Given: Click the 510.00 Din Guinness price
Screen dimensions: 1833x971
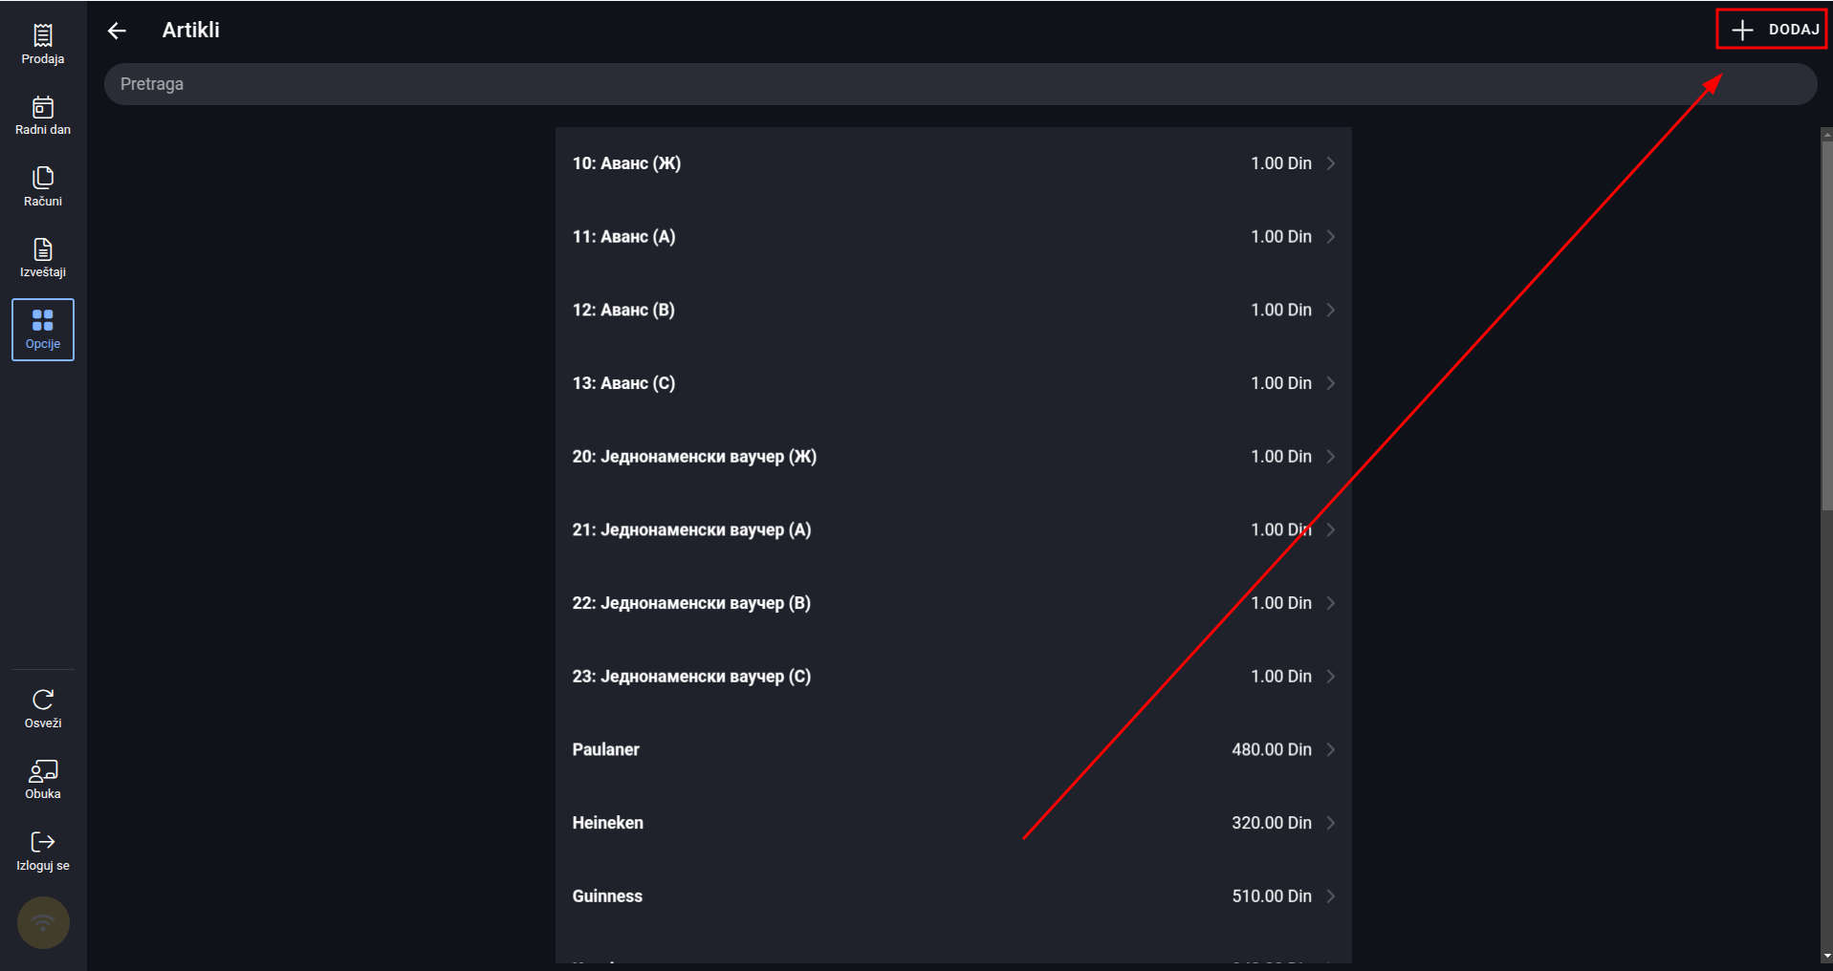Looking at the screenshot, I should coord(1271,896).
